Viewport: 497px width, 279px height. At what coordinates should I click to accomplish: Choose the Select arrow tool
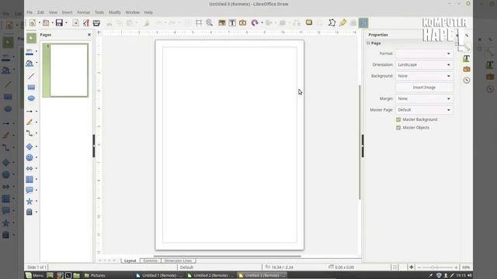coord(31,38)
